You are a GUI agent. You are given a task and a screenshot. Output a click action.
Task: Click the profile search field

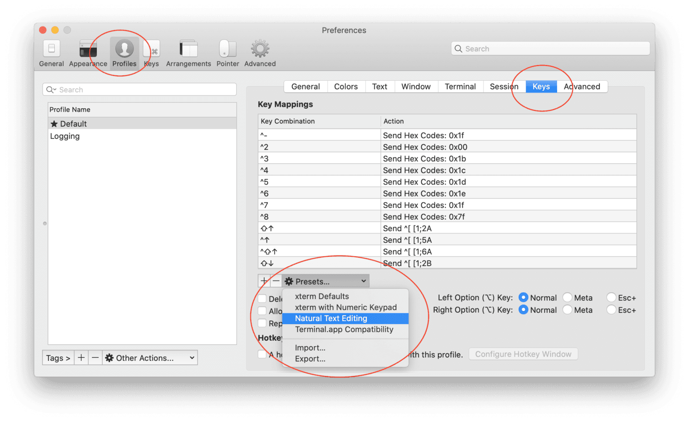(x=139, y=89)
